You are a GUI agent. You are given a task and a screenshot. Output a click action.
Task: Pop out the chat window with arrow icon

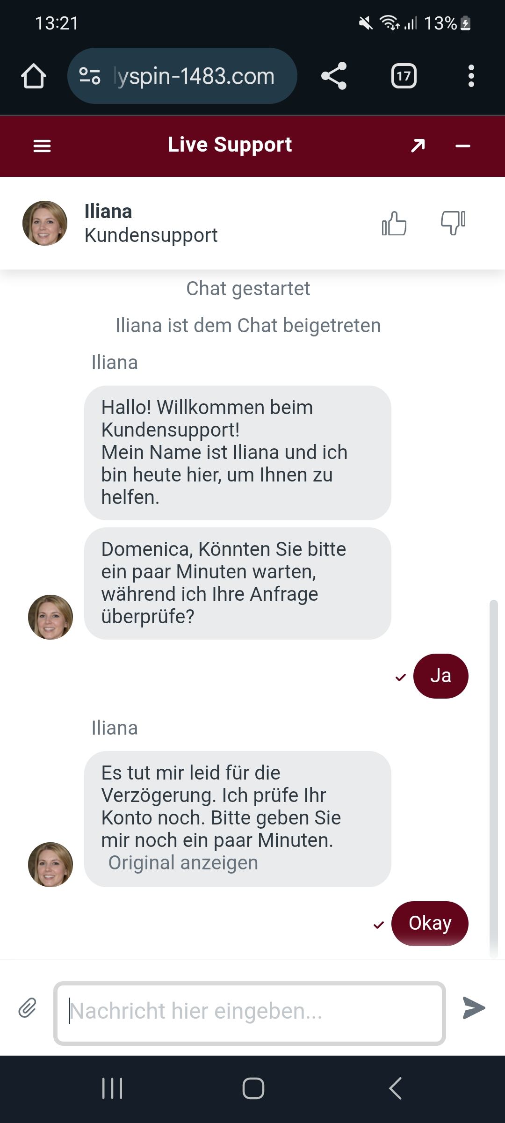pos(418,146)
